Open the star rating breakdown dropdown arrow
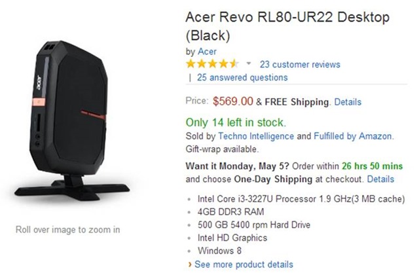Image resolution: width=419 pixels, height=273 pixels. (x=249, y=64)
